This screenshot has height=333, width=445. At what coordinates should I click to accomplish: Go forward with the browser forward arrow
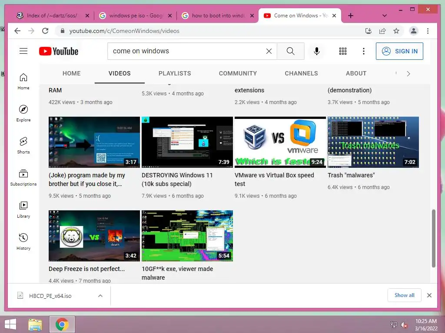(x=31, y=31)
